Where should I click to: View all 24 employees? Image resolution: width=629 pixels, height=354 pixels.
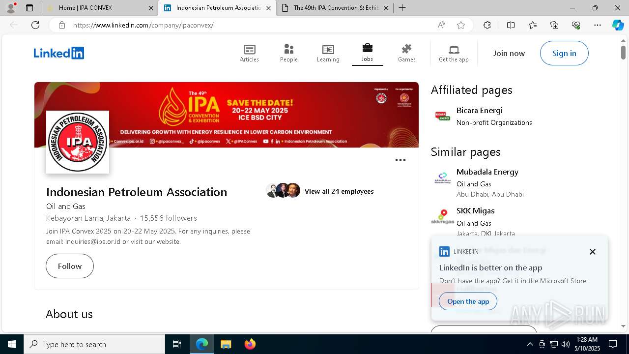pyautogui.click(x=339, y=191)
